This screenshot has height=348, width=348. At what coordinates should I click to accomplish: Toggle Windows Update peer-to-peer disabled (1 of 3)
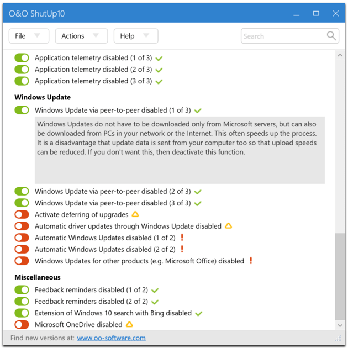click(22, 110)
